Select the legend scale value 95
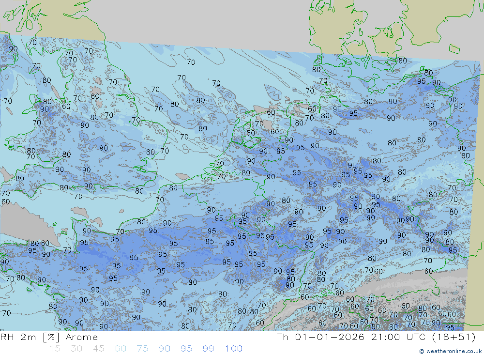The height and width of the screenshot is (355, 484). pyautogui.click(x=186, y=349)
